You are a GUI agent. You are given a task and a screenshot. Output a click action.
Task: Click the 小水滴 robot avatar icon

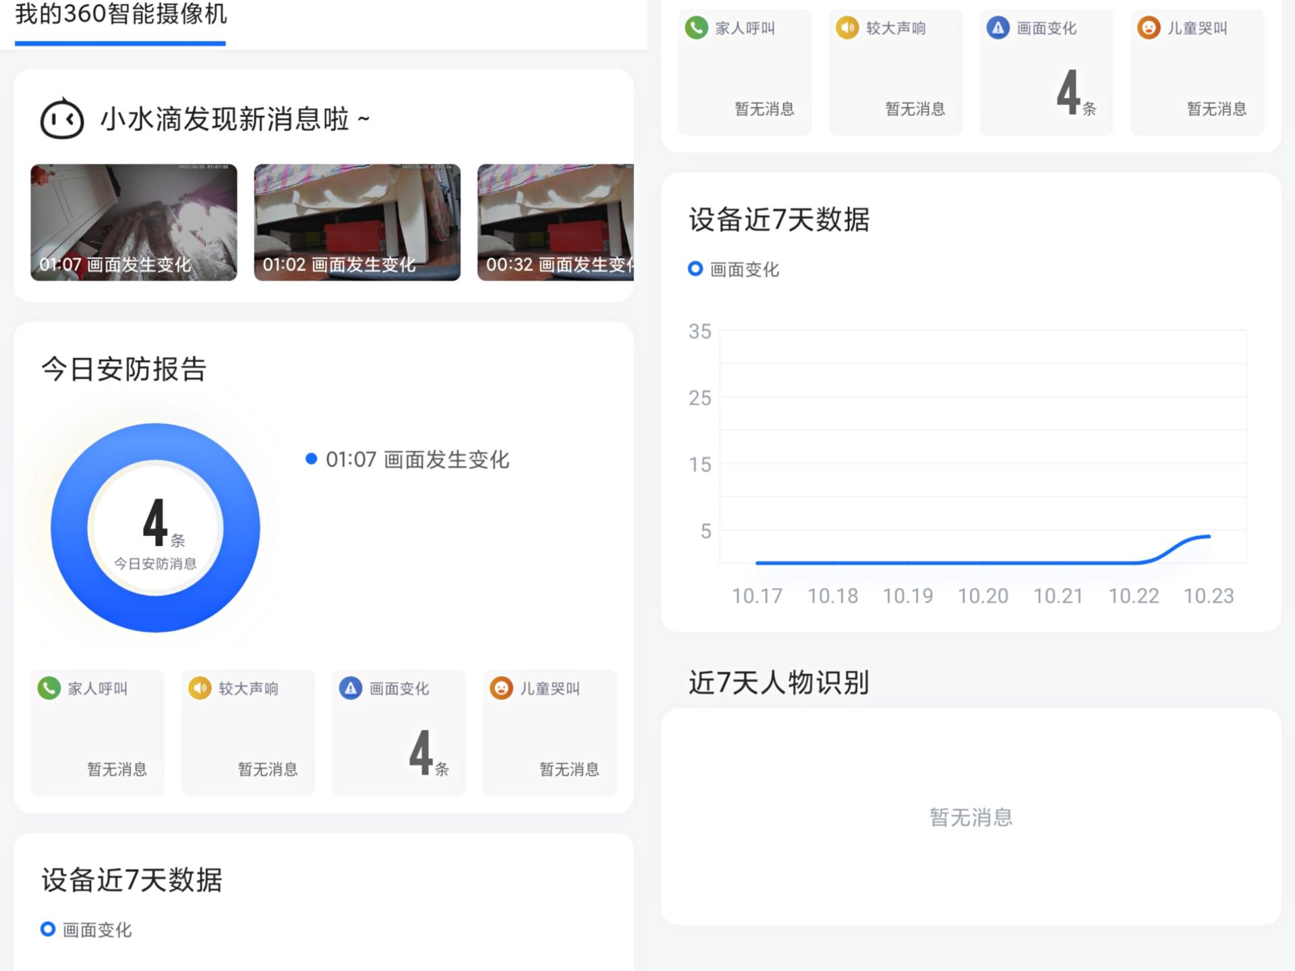click(59, 116)
